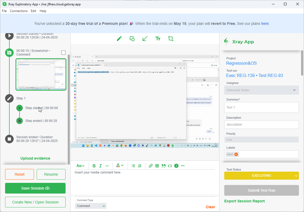Open the text color dropdown
The image size is (304, 212).
coord(120,165)
